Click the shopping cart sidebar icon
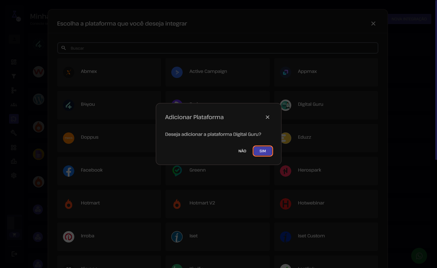Viewport: 437px width, 268px height. click(x=14, y=235)
